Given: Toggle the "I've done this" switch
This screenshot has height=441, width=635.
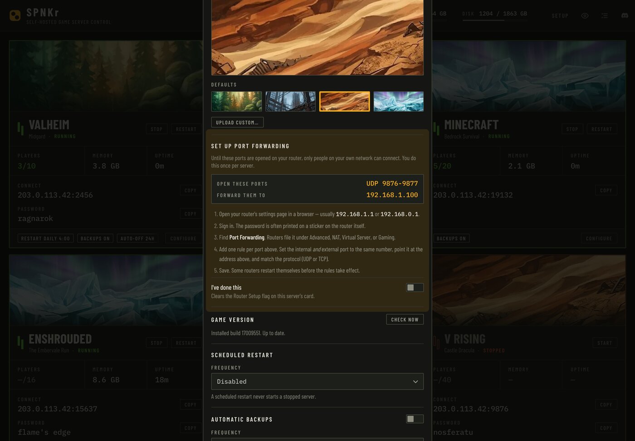Looking at the screenshot, I should click(415, 288).
